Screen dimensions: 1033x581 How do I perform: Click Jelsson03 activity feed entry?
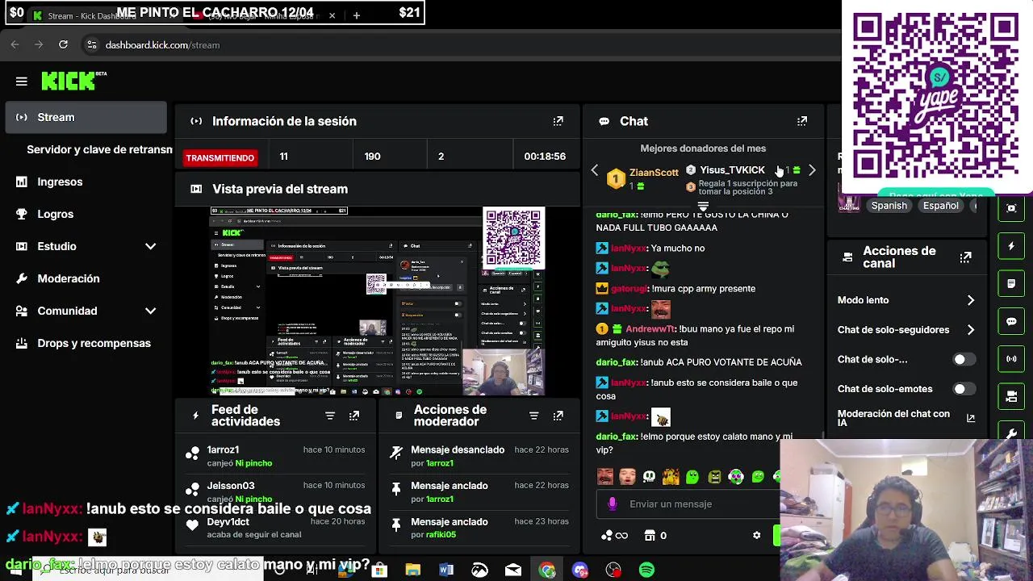point(276,491)
